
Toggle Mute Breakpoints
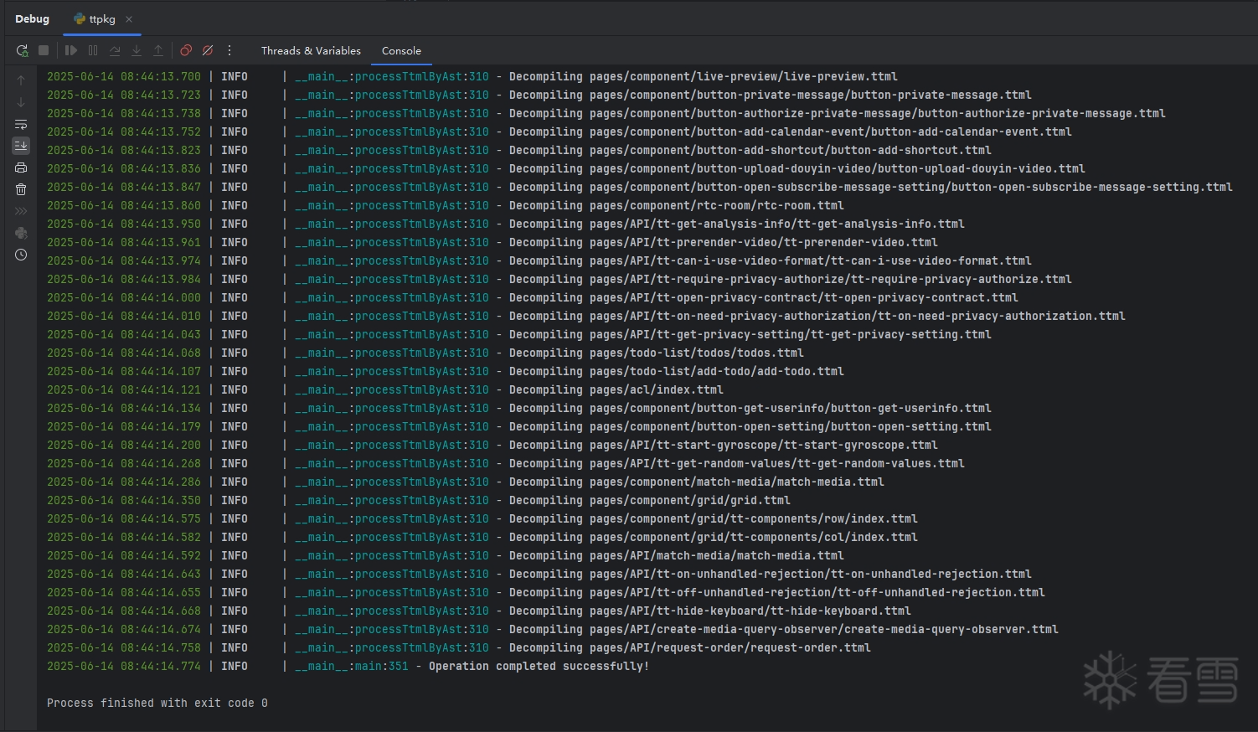click(208, 50)
